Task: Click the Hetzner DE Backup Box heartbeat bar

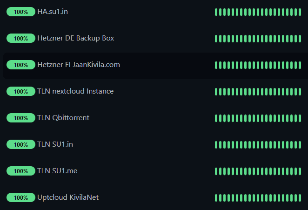Action: coord(258,38)
